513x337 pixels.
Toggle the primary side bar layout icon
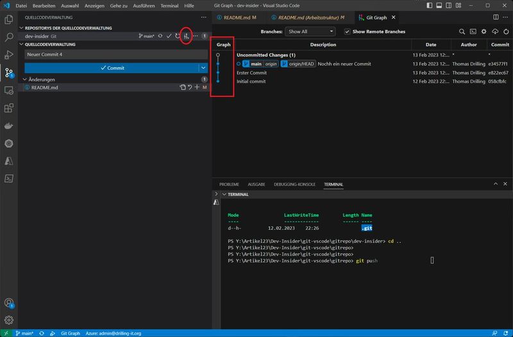coord(430,5)
